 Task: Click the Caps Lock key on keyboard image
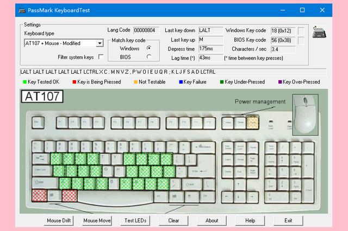(42, 171)
